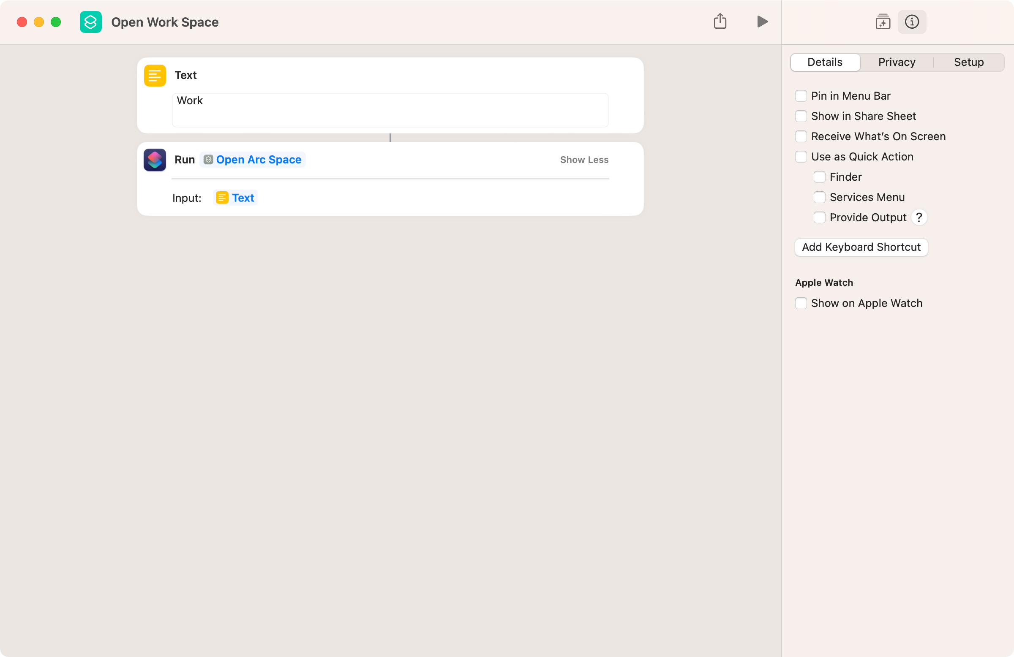1014x657 pixels.
Task: Click the Shortcuts app icon in Run action
Action: click(155, 160)
